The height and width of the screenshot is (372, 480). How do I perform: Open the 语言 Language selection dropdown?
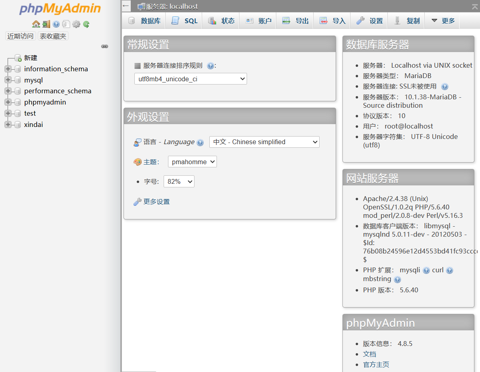(x=264, y=142)
